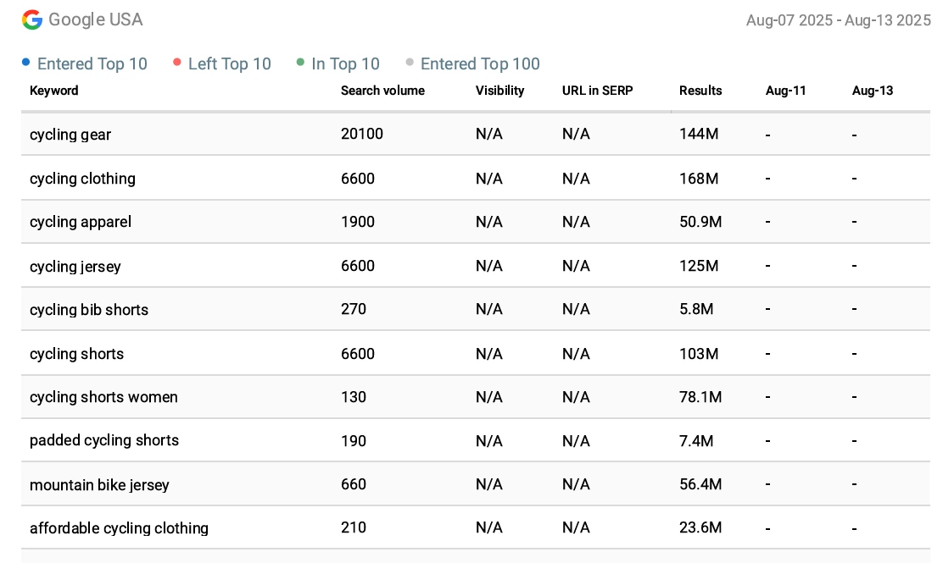Select the 'cycling jersey' keyword
943x563 pixels.
75,267
